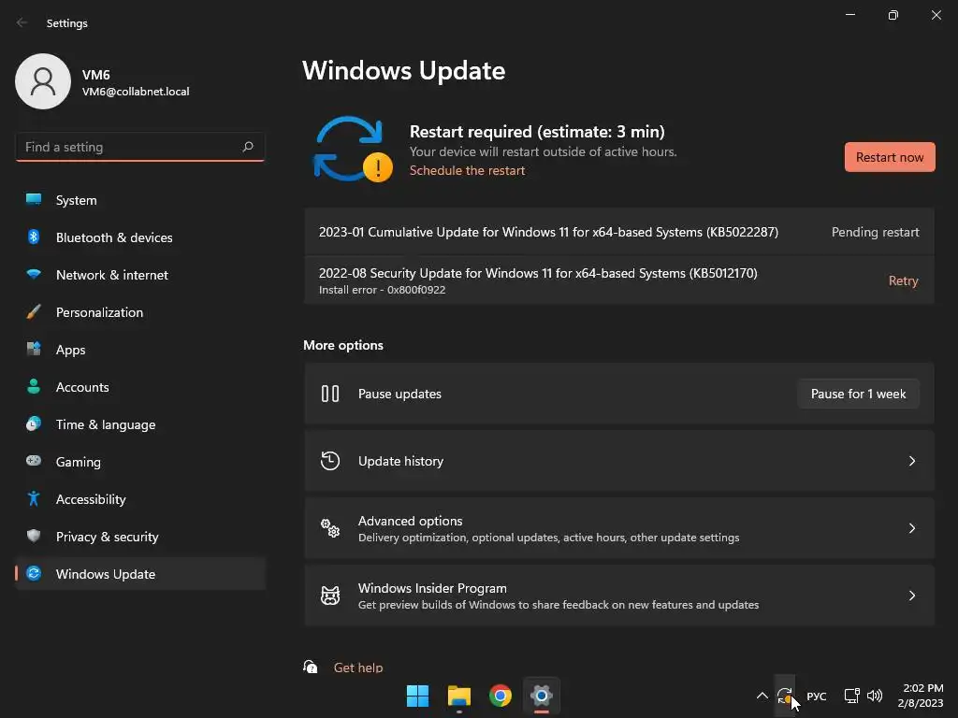Open Network & internet settings
The image size is (958, 718).
coord(140,275)
